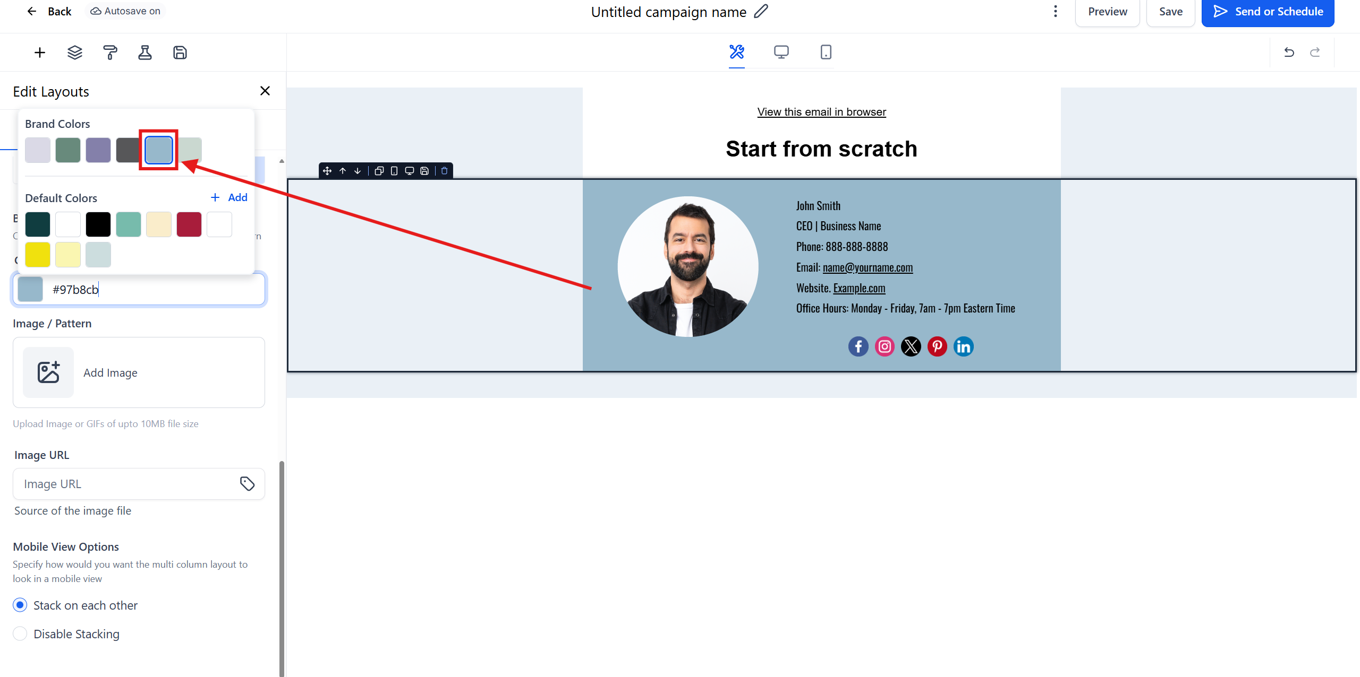The height and width of the screenshot is (677, 1360).
Task: Switch to the desktop view tab
Action: click(781, 52)
